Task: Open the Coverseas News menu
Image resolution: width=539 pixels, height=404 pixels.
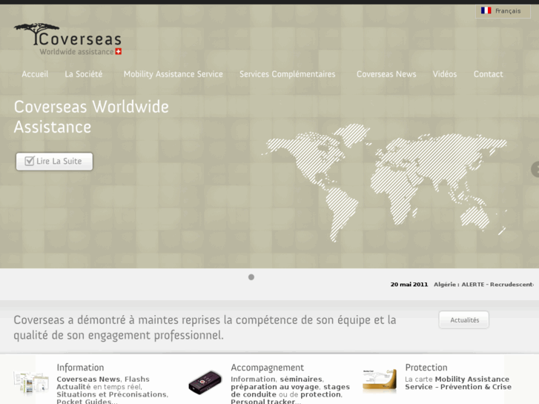Action: point(386,74)
